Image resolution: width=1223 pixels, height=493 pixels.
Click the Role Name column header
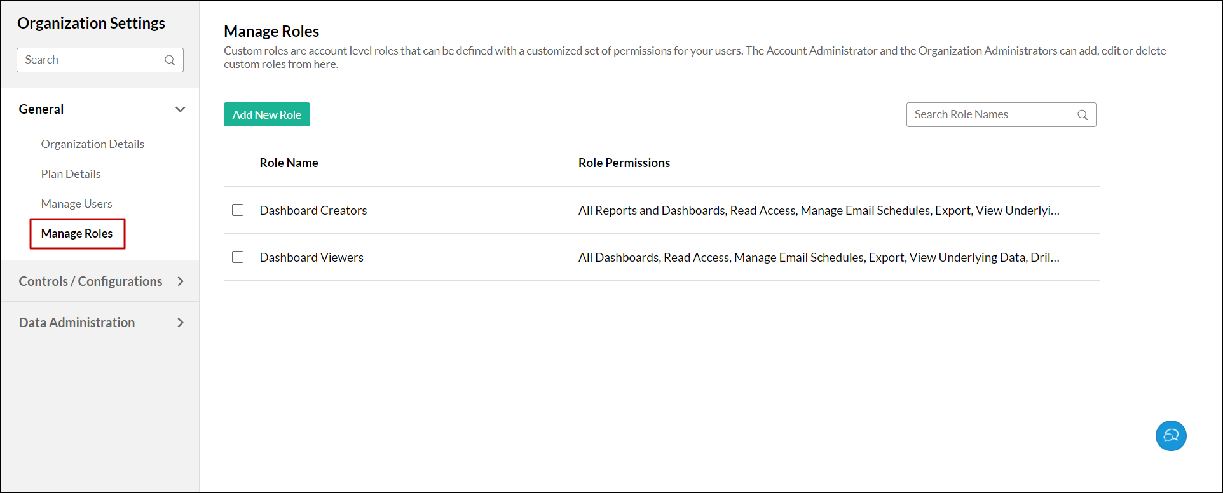click(x=289, y=163)
